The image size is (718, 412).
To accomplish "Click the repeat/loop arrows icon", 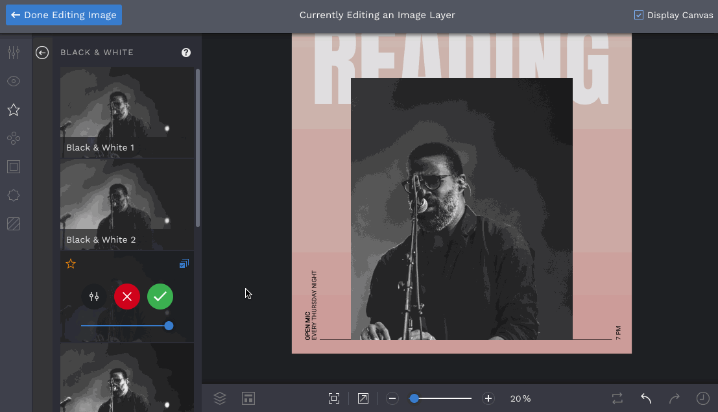I will pyautogui.click(x=617, y=398).
